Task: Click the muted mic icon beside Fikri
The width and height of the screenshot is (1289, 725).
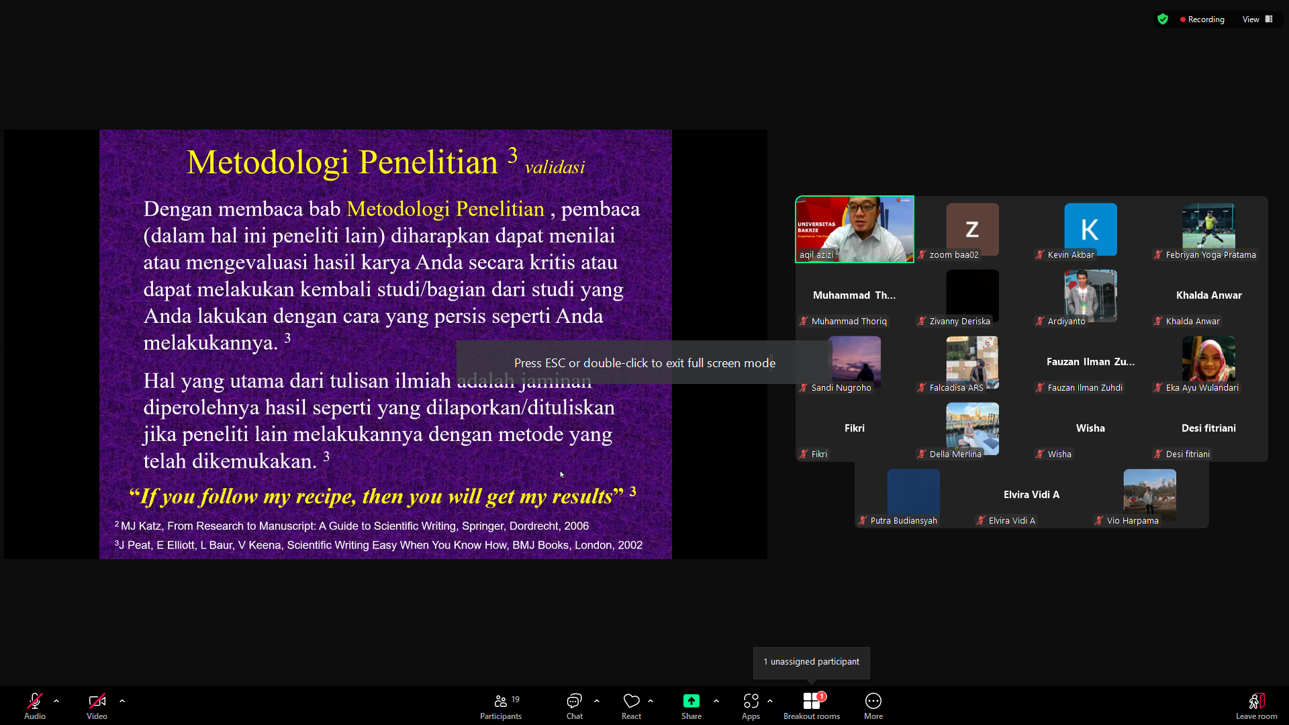Action: [804, 454]
